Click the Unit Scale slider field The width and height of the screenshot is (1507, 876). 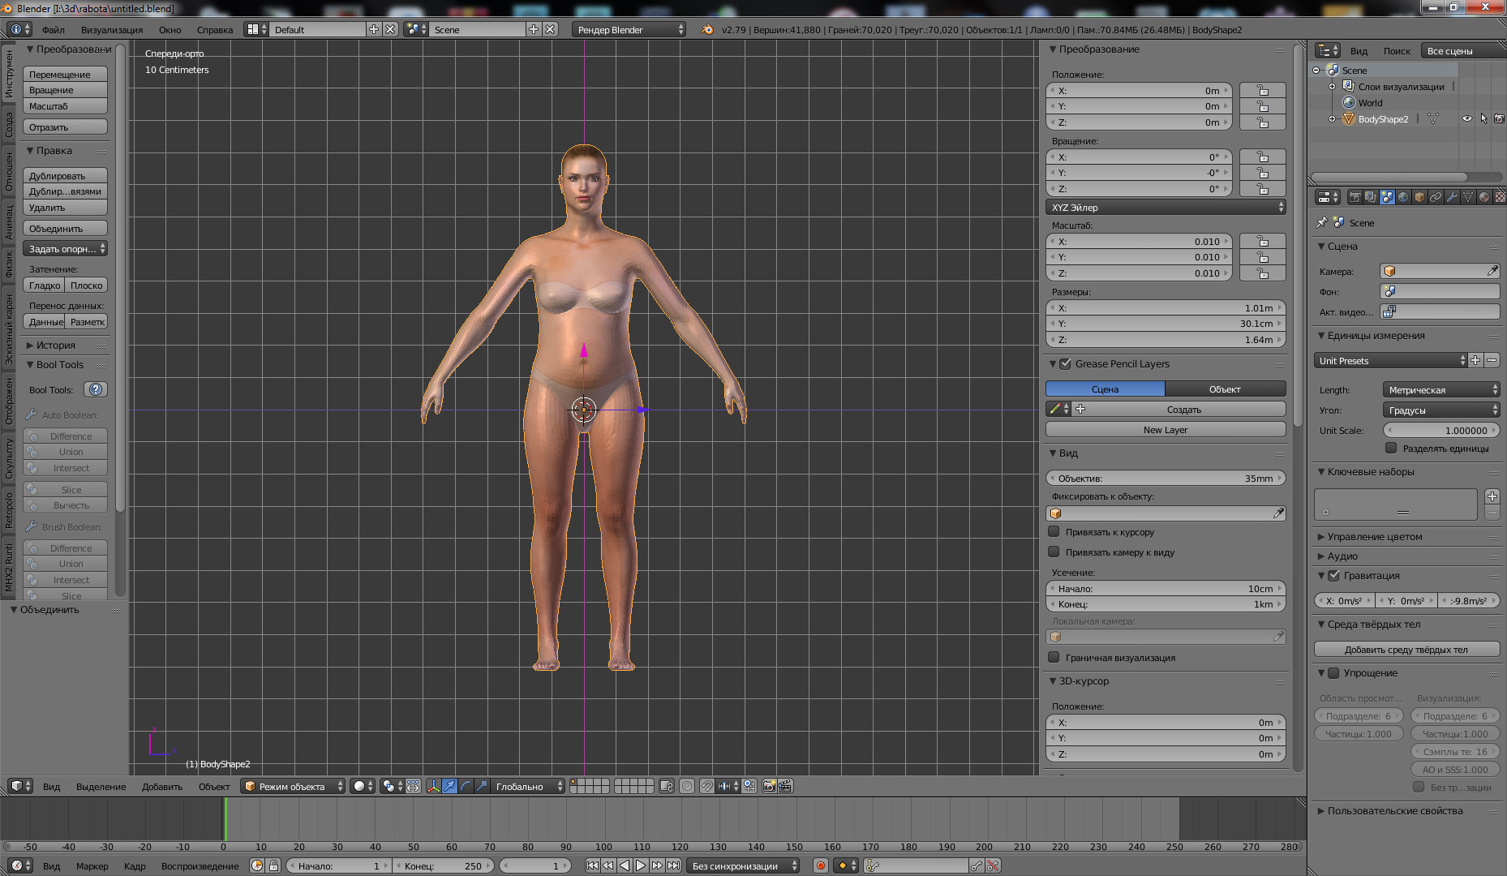click(x=1440, y=431)
